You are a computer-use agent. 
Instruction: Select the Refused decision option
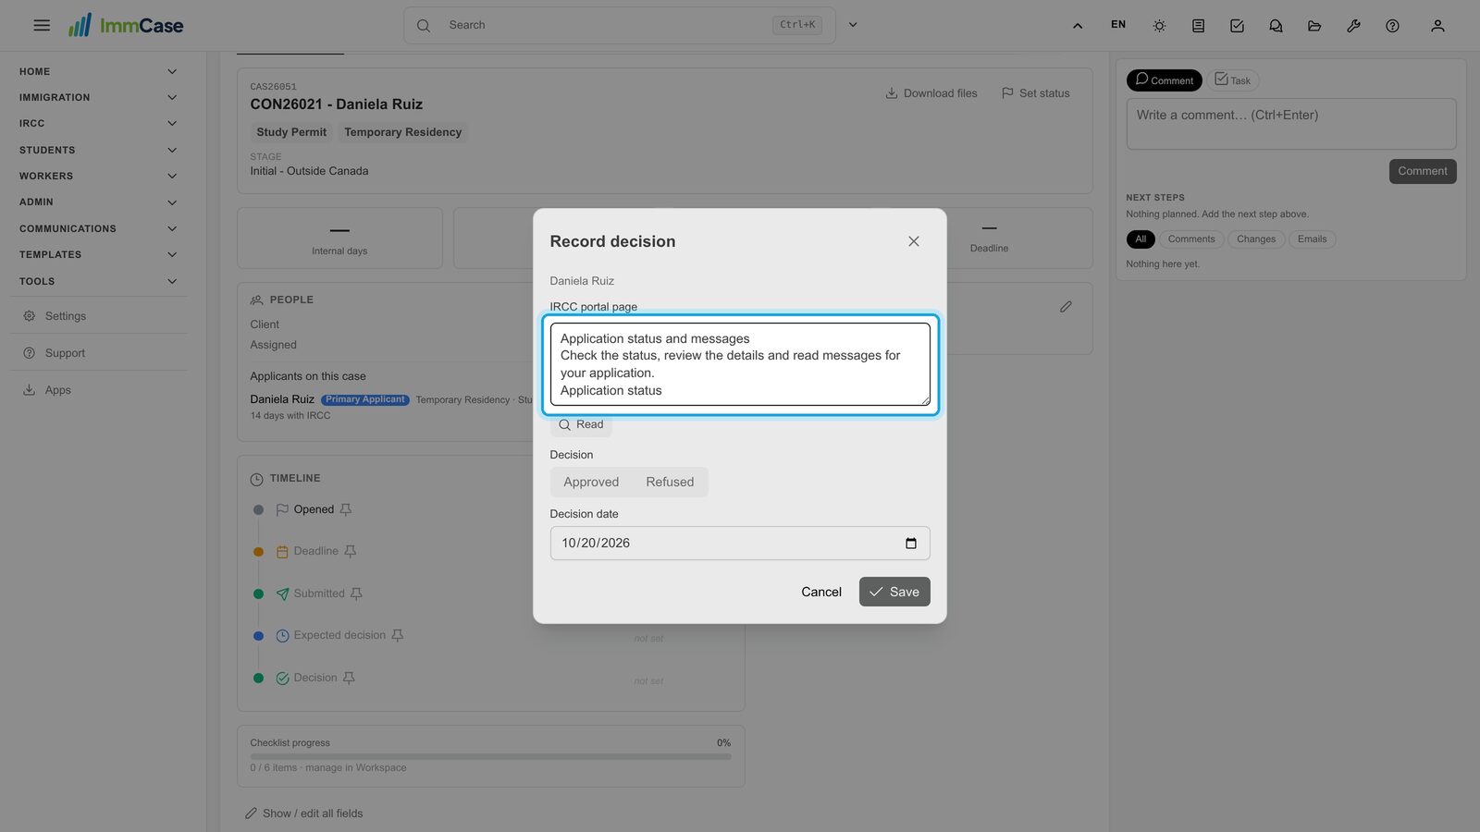tap(670, 482)
